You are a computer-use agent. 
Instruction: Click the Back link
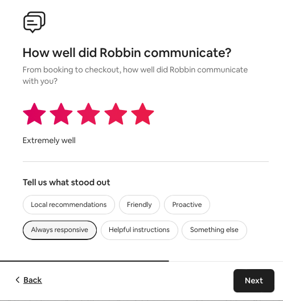(x=32, y=280)
